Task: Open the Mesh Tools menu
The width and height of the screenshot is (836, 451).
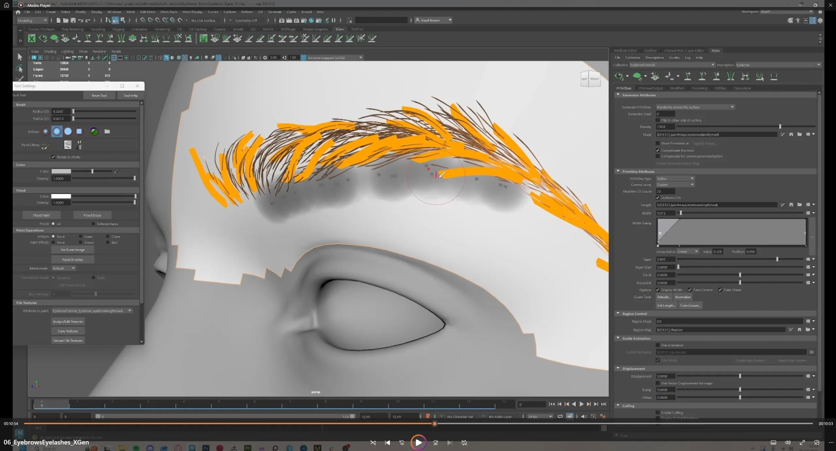Action: pos(169,12)
